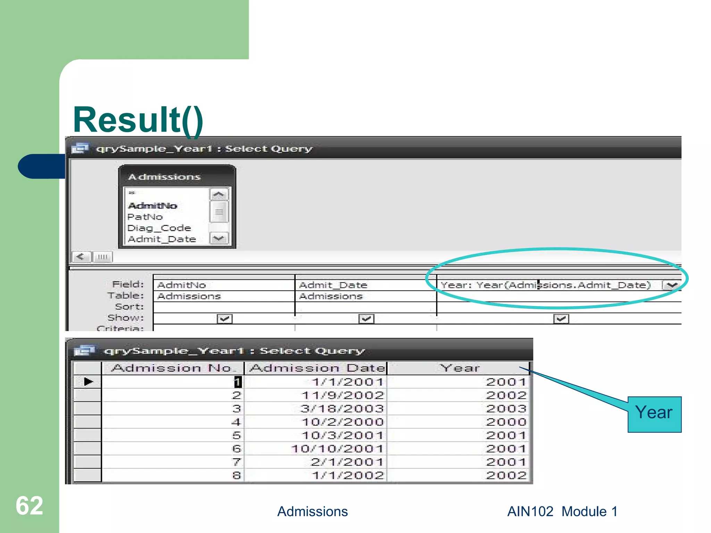Click the Year cell 2000
Image resolution: width=711 pixels, height=533 pixels.
458,422
